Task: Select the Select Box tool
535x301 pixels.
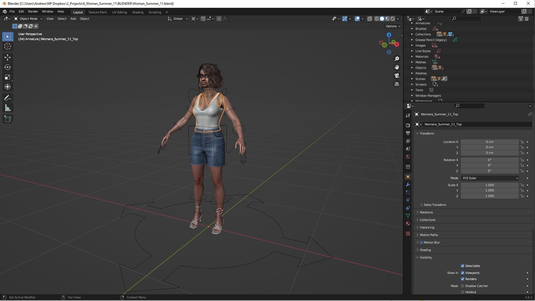Action: (x=8, y=37)
